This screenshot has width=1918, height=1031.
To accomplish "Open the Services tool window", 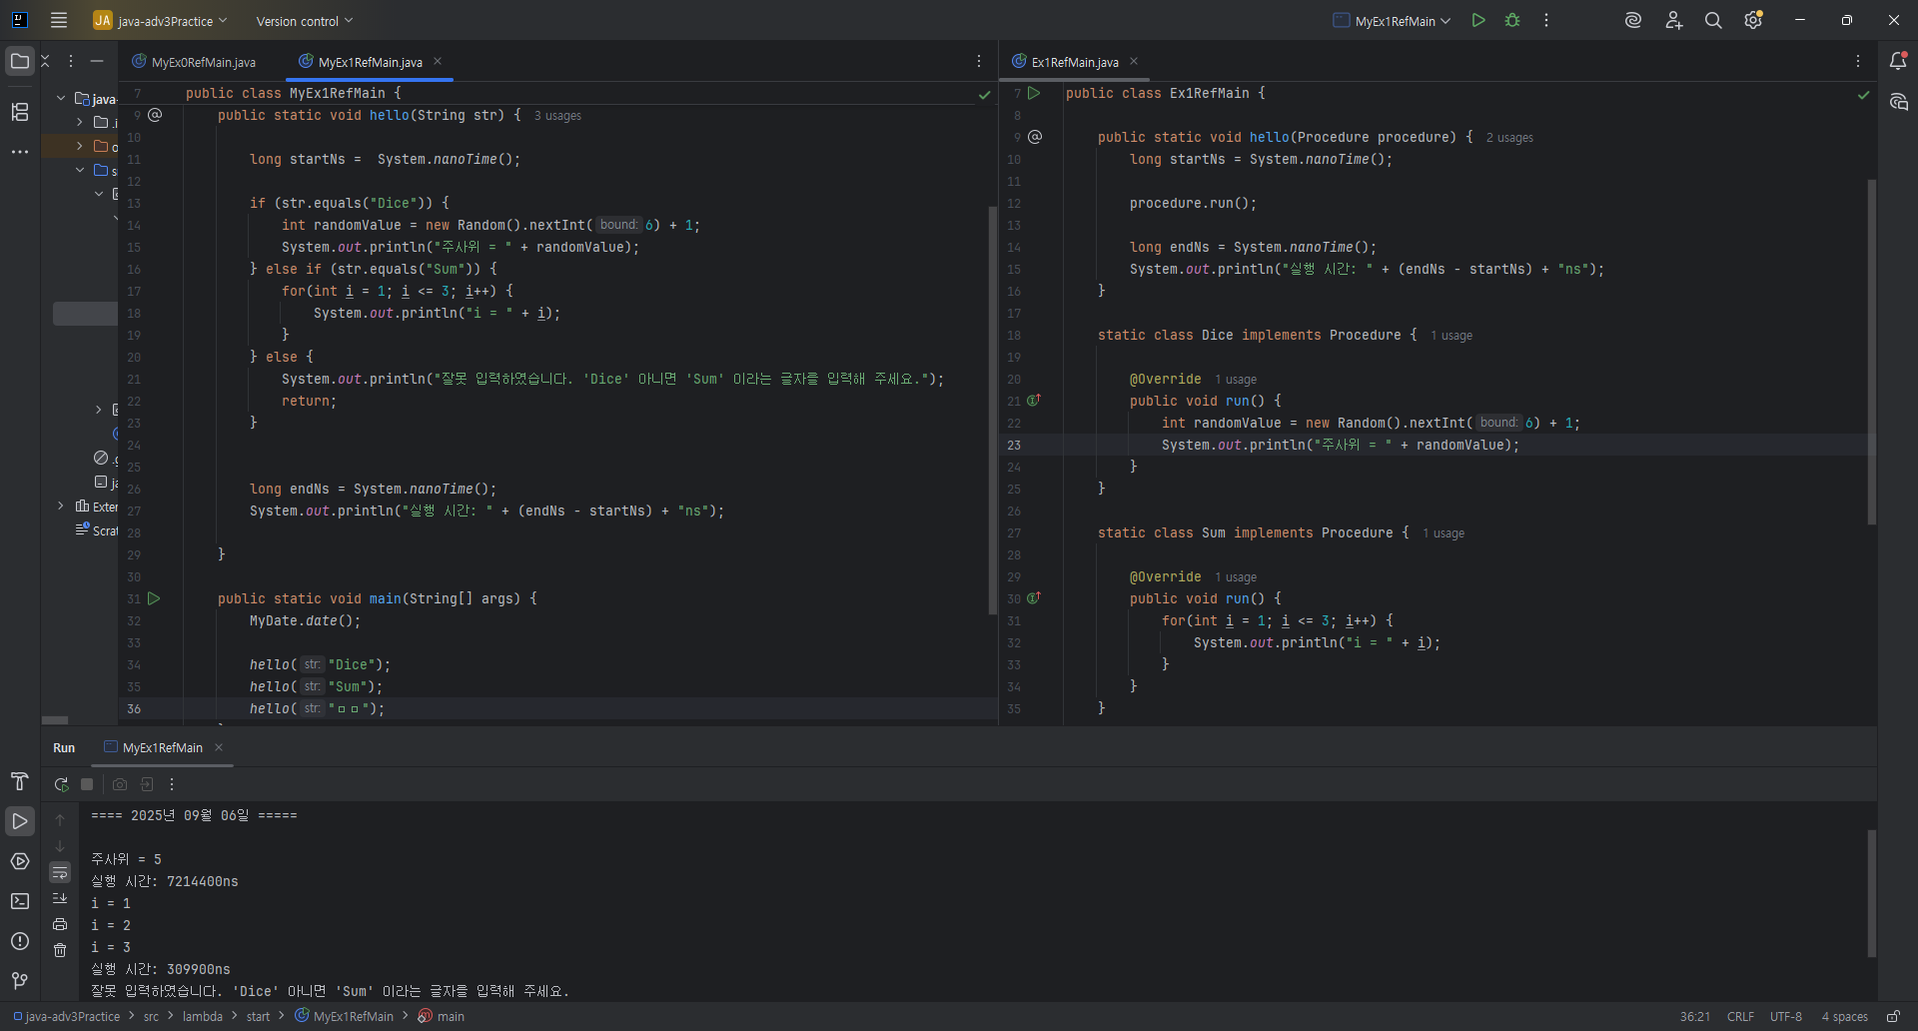I will [20, 861].
